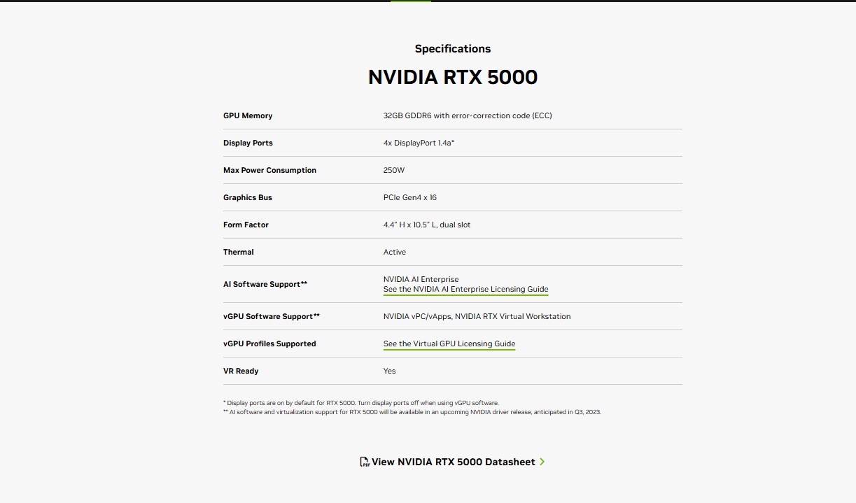856x503 pixels.
Task: Click the GPU Memory label
Action: click(248, 115)
